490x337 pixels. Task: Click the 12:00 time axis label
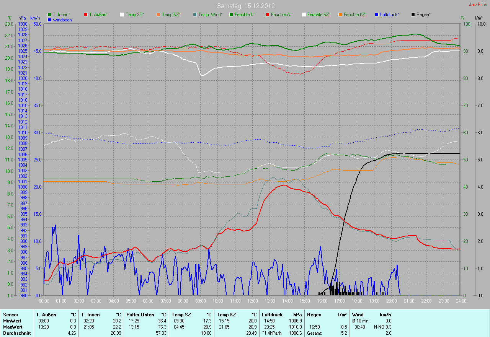click(252, 301)
